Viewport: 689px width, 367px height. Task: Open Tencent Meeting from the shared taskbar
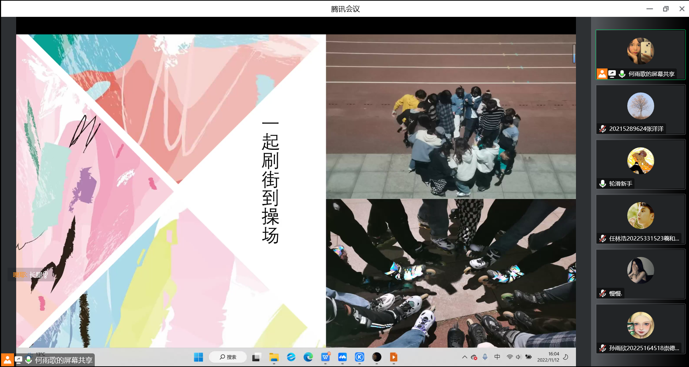[x=342, y=357]
